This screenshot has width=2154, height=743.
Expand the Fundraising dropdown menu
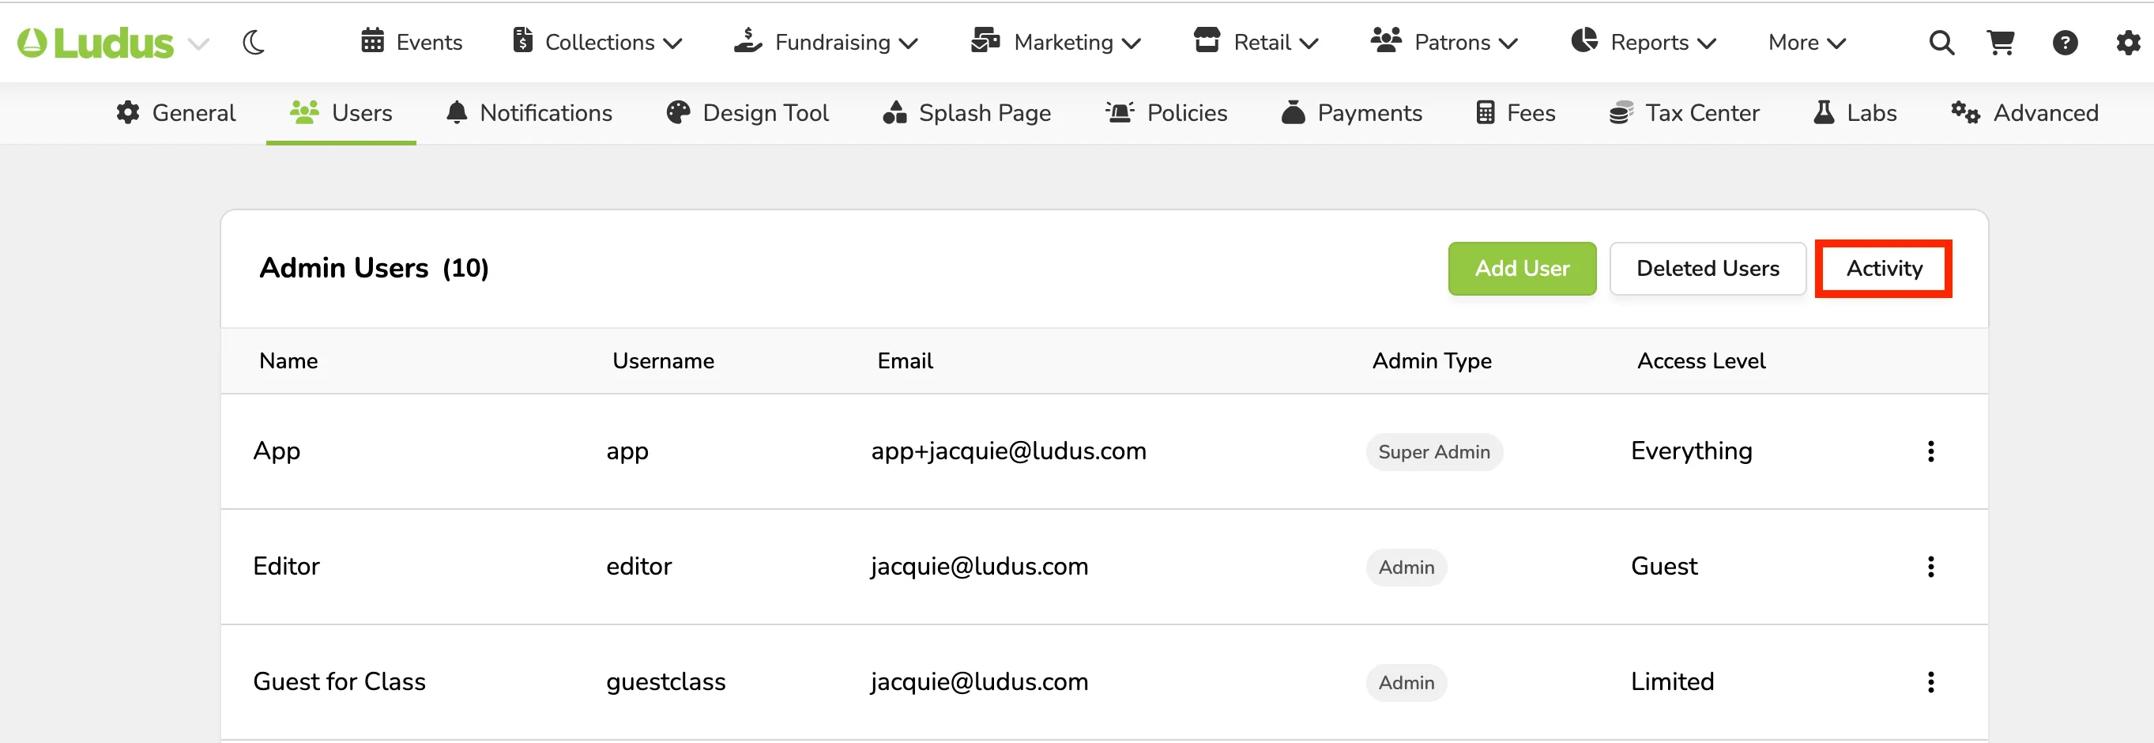point(827,42)
